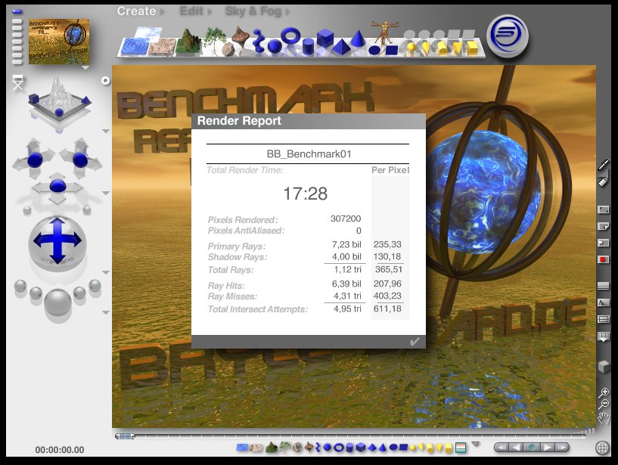Image resolution: width=618 pixels, height=465 pixels.
Task: Create a metaball object
Action: tap(258, 41)
